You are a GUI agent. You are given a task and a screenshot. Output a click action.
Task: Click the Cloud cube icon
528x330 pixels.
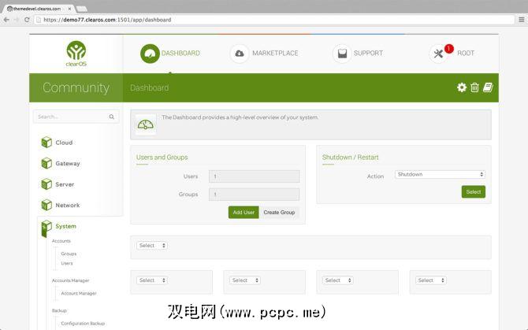point(46,143)
